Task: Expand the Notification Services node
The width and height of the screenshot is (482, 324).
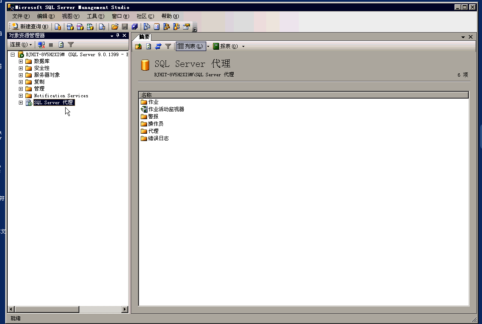Action: [x=21, y=96]
